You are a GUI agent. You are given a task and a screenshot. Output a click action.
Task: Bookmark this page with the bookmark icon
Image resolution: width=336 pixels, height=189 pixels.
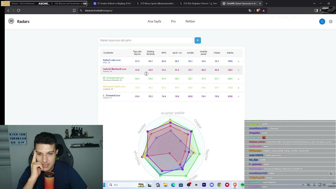pyautogui.click(x=74, y=10)
